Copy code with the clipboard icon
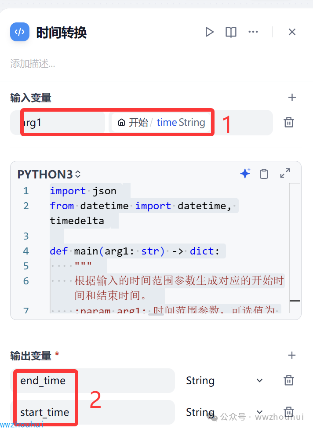This screenshot has width=313, height=429. (264, 174)
